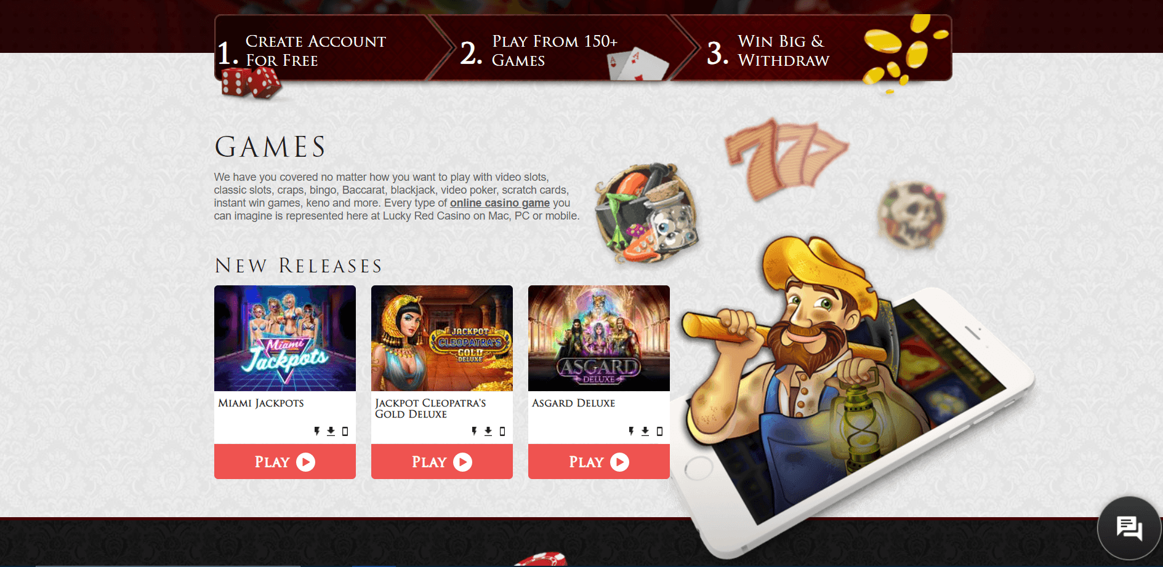Open the Miami Jackpots thumbnail image
Viewport: 1163px width, 567px height.
285,338
